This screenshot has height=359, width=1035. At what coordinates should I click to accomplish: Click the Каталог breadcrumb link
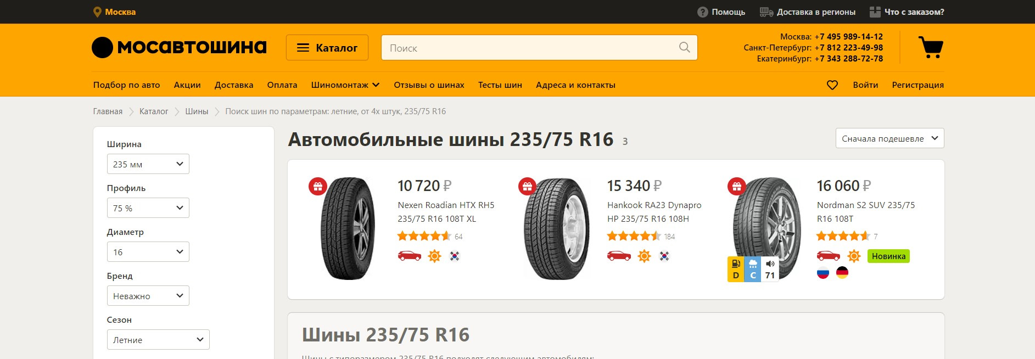click(154, 111)
